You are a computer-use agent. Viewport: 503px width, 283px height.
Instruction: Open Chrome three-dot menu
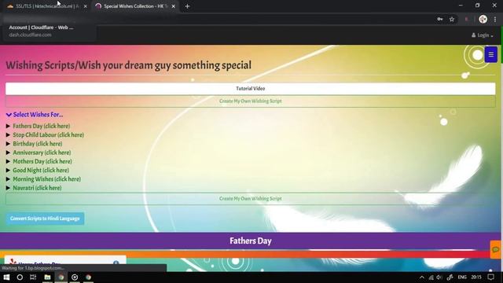coord(495,20)
